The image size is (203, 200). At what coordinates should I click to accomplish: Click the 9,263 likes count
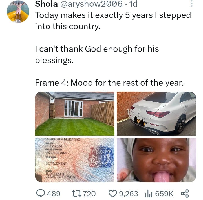[x=129, y=194]
